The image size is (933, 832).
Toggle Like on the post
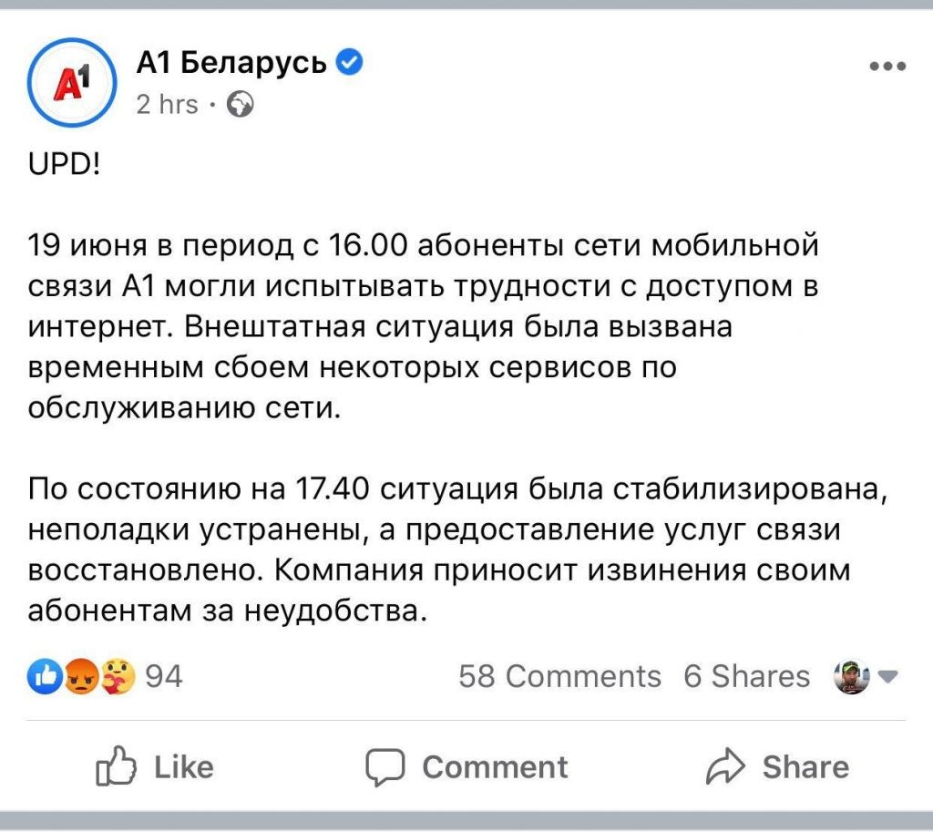click(155, 767)
